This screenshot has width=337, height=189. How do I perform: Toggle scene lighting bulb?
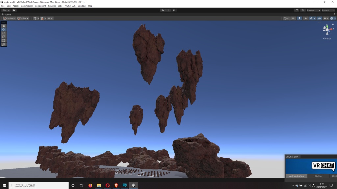pyautogui.click(x=299, y=18)
